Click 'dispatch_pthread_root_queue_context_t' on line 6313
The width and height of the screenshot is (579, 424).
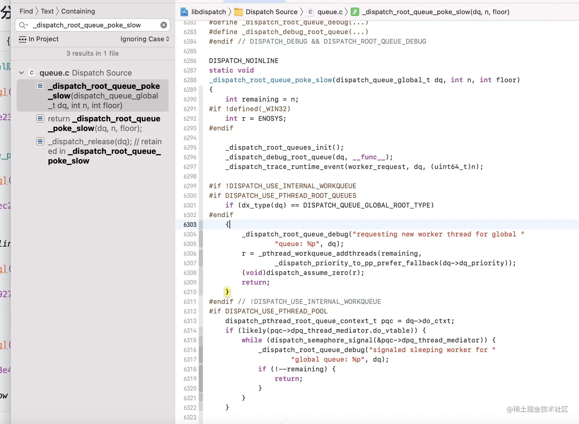(x=301, y=321)
